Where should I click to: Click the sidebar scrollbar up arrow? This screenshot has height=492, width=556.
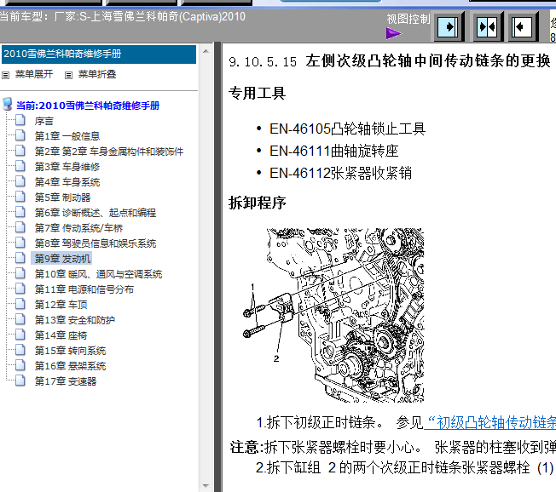(x=206, y=51)
